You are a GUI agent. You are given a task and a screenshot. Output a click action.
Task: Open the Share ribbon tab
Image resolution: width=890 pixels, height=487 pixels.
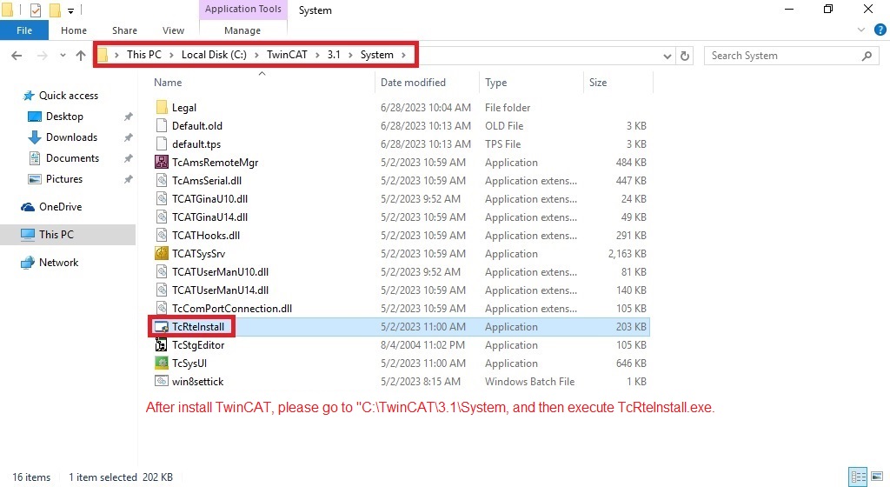point(124,30)
